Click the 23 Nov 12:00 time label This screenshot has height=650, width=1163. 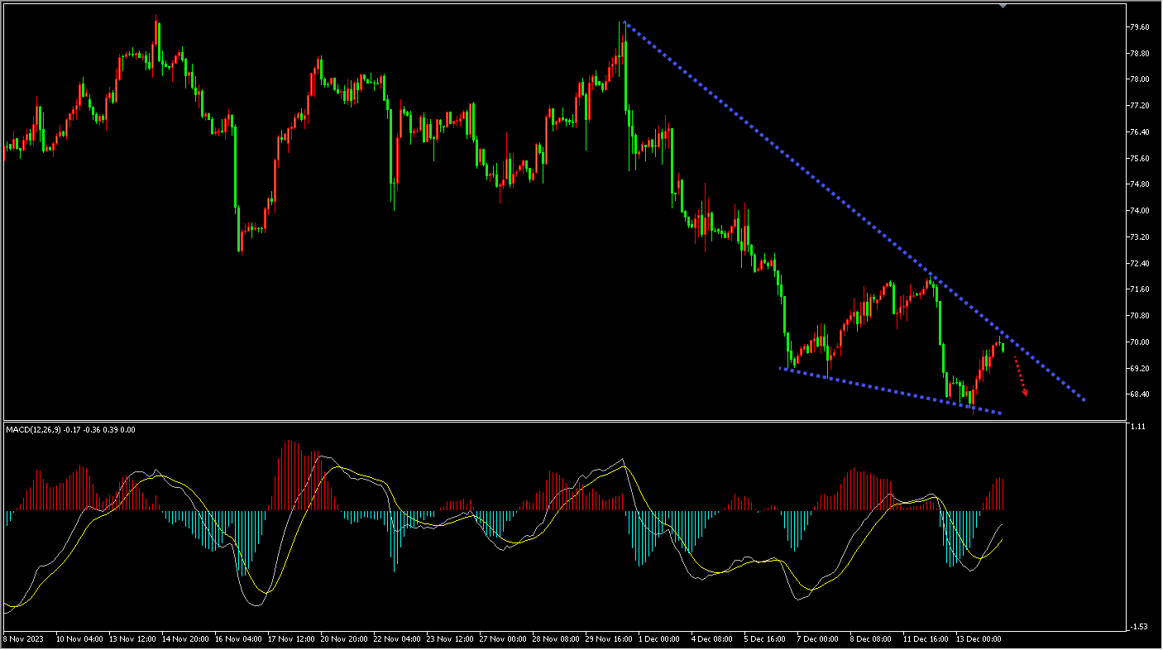(x=450, y=639)
